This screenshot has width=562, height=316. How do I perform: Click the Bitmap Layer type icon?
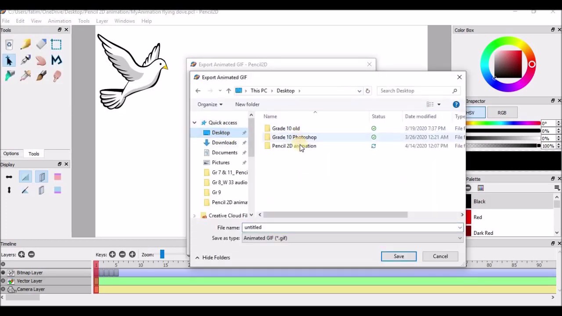[11, 273]
